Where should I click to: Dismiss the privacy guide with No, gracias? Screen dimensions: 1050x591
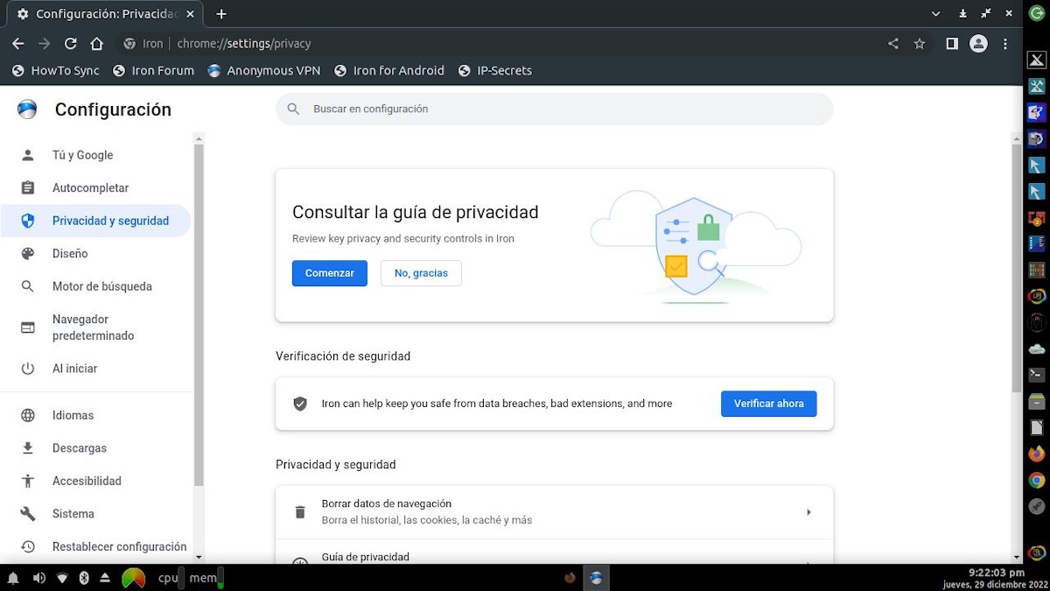coord(421,273)
